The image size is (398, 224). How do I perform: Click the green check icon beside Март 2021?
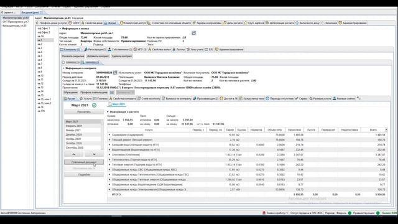(x=94, y=105)
